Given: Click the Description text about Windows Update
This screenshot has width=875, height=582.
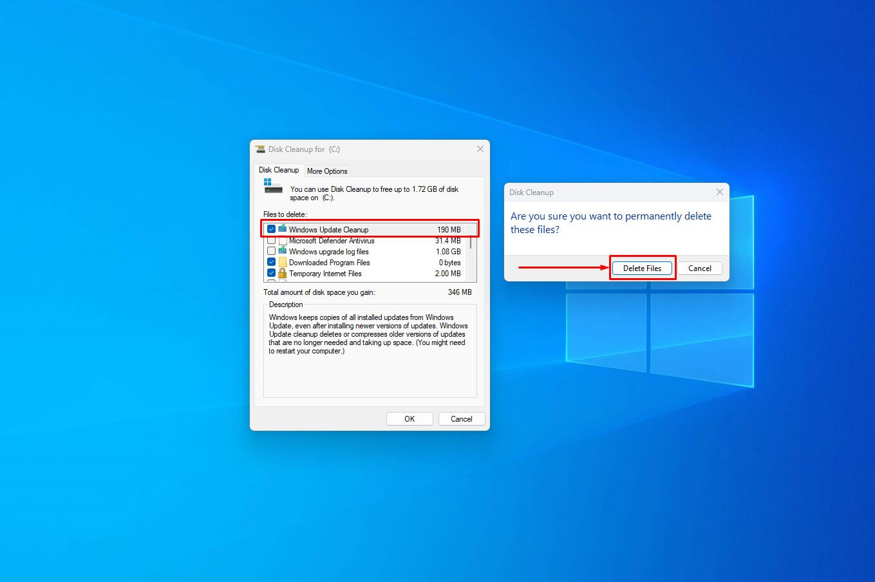Looking at the screenshot, I should point(368,334).
